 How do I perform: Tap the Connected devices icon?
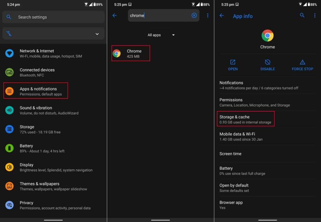click(x=9, y=72)
